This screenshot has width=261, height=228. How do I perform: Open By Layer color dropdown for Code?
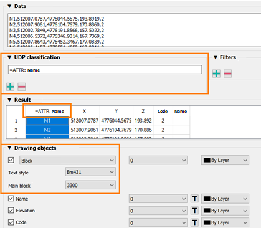point(225,222)
